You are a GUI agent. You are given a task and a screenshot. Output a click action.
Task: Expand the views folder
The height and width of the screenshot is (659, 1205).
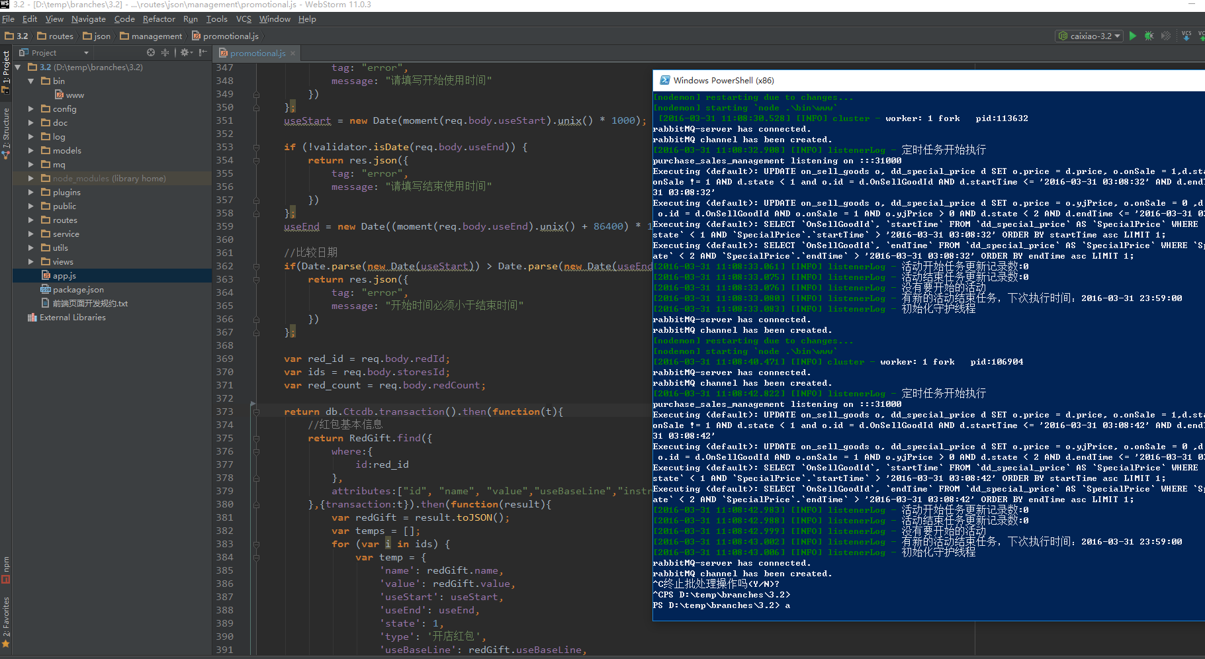(30, 261)
